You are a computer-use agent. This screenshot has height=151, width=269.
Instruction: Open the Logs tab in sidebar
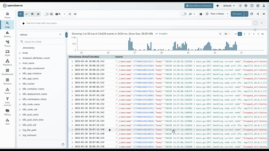[x=7, y=25]
